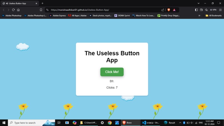Open the Photos app taskbar icon

click(117, 123)
